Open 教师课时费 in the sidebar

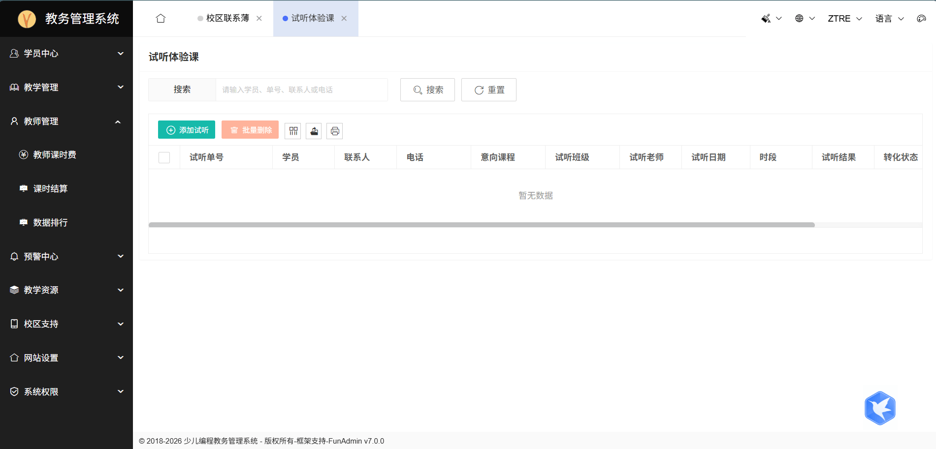click(x=55, y=155)
